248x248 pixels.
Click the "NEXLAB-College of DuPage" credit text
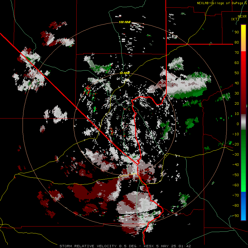[220, 3]
